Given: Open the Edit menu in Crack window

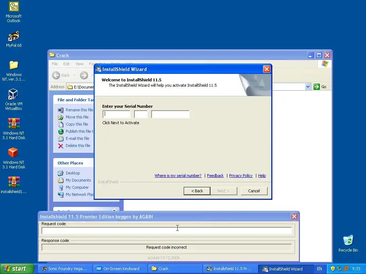Looking at the screenshot, I should click(x=66, y=64).
